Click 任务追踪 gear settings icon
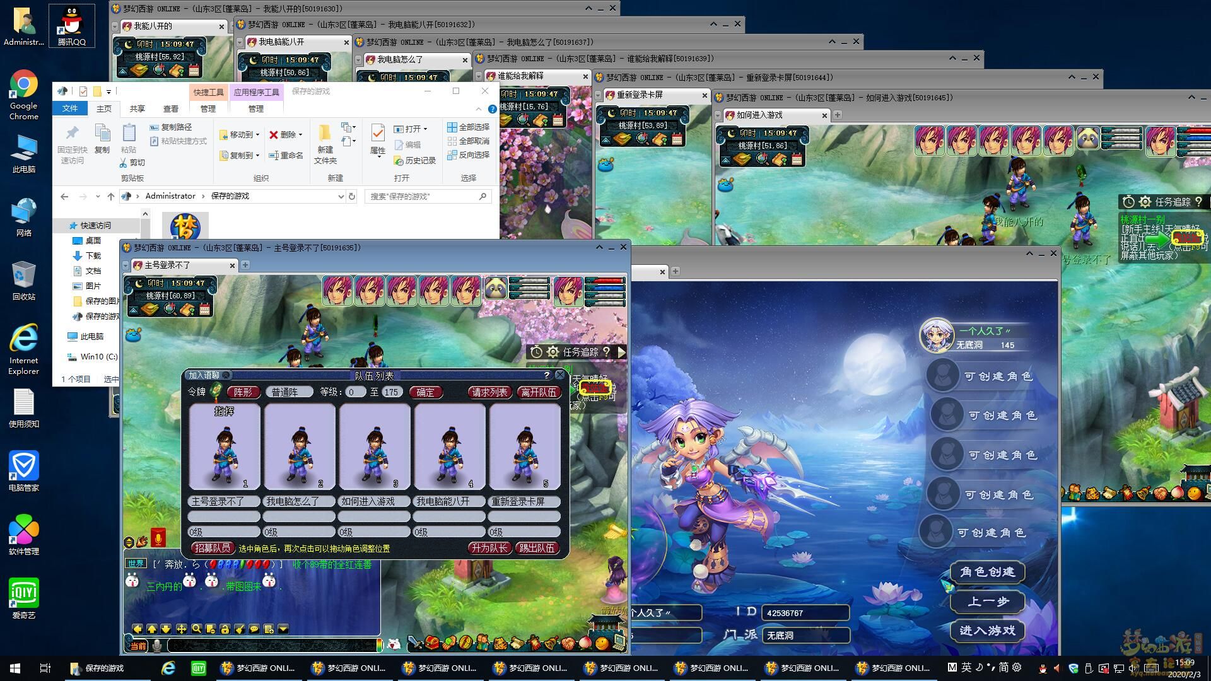Viewport: 1211px width, 681px height. click(553, 352)
